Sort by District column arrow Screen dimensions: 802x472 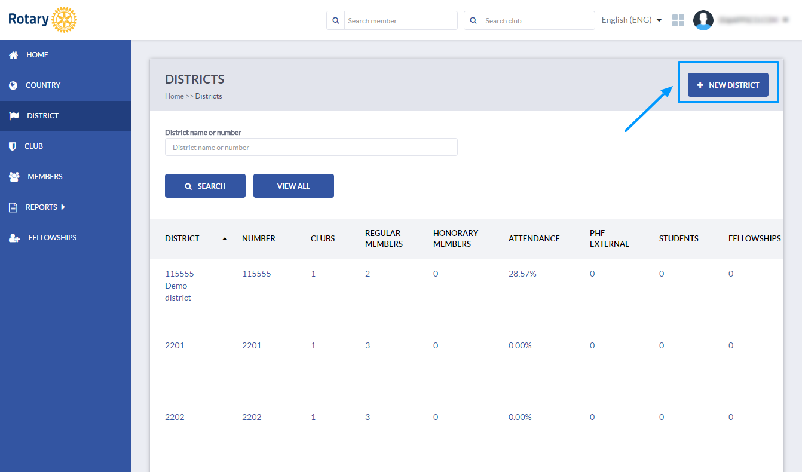[x=225, y=238]
